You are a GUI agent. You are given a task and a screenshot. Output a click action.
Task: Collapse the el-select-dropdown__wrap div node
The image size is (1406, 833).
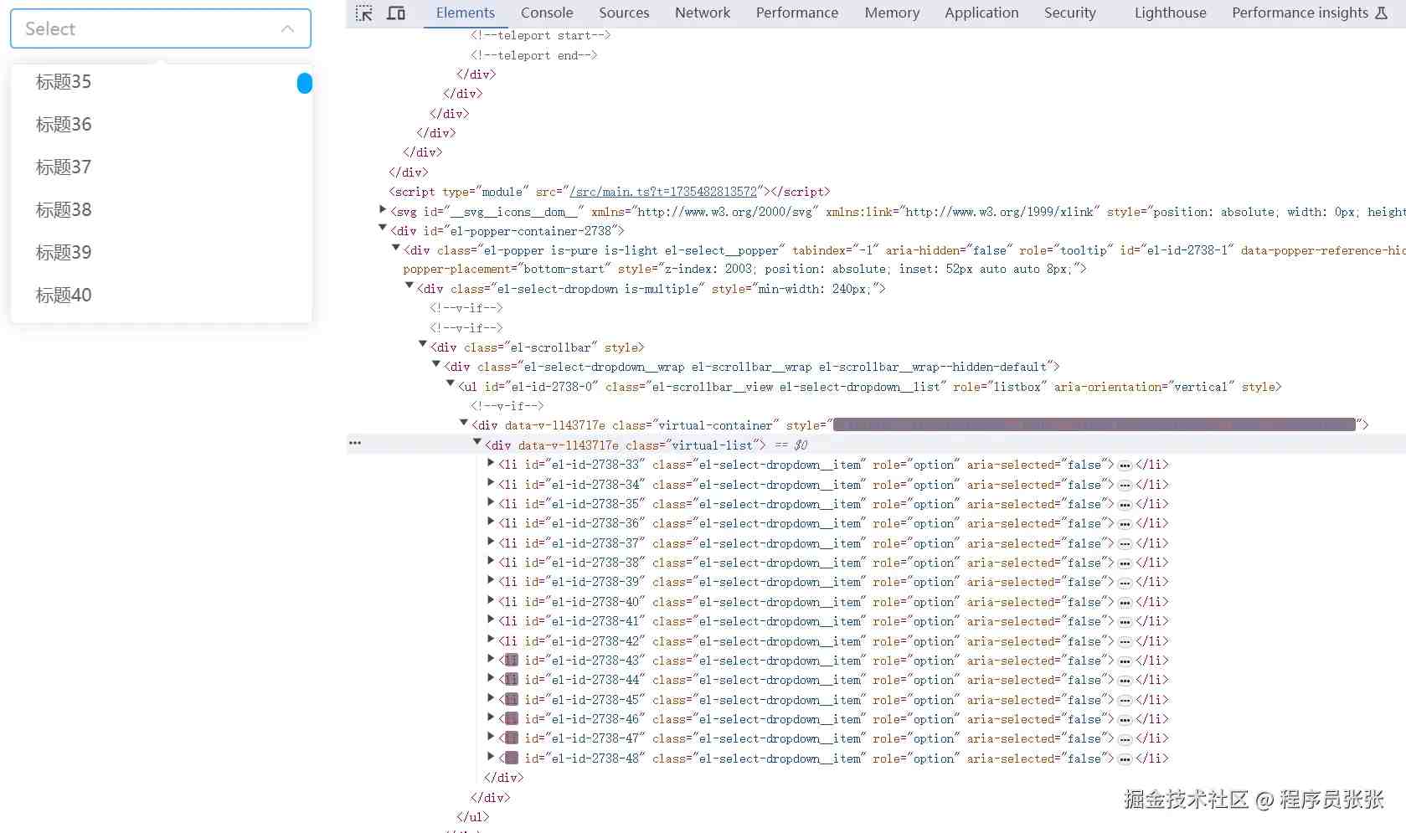tap(436, 364)
